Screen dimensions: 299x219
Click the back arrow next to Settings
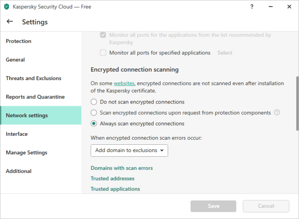pos(10,21)
